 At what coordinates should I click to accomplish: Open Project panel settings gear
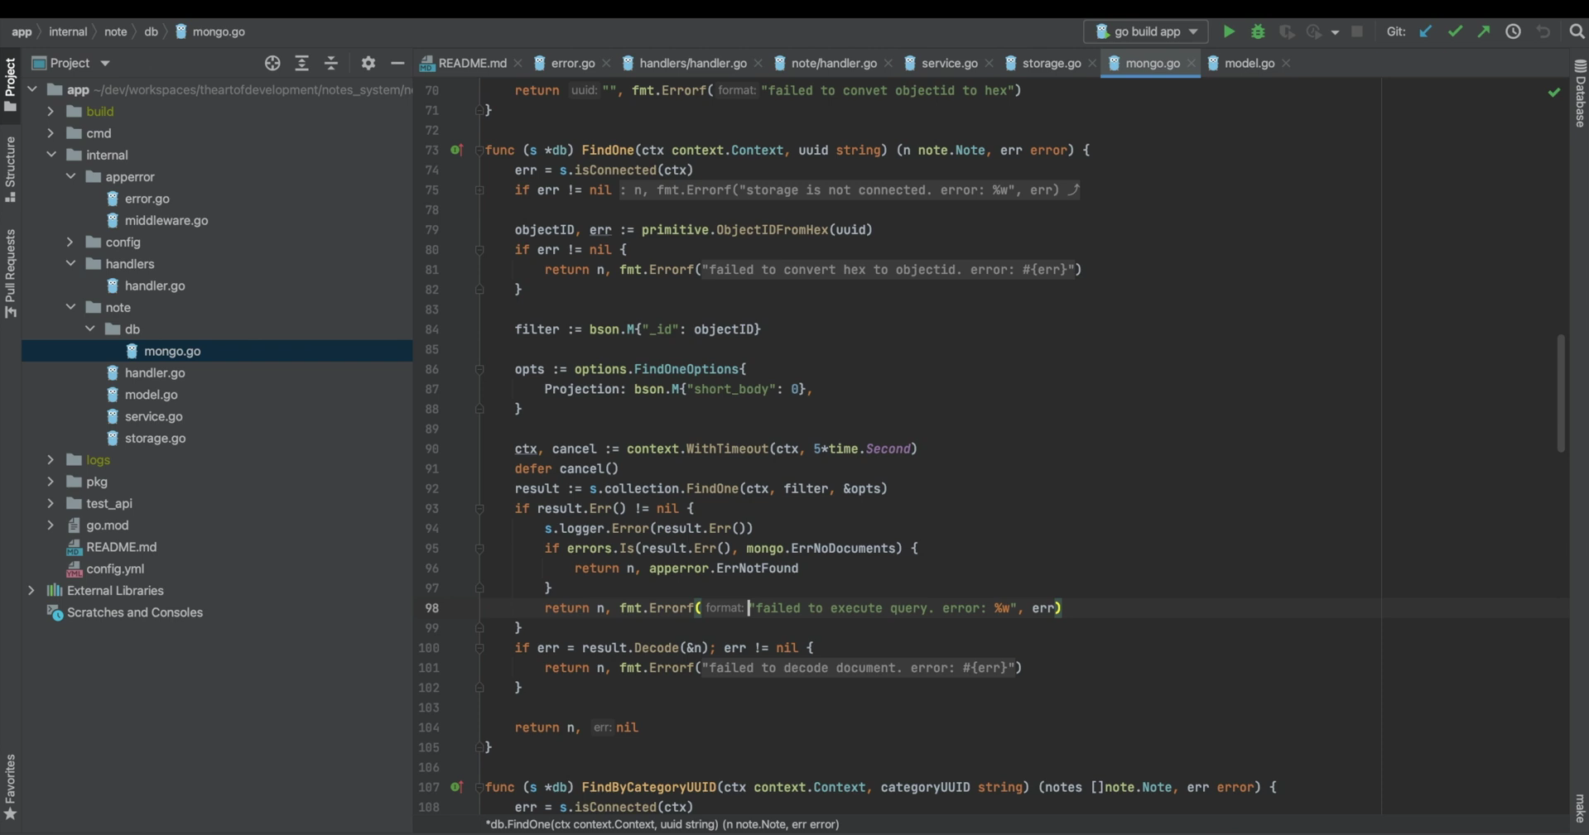[368, 63]
